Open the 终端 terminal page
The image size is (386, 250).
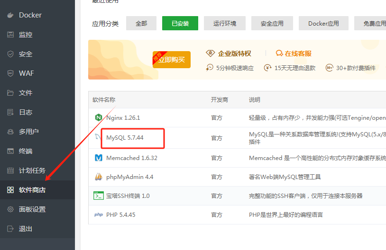coord(37,151)
